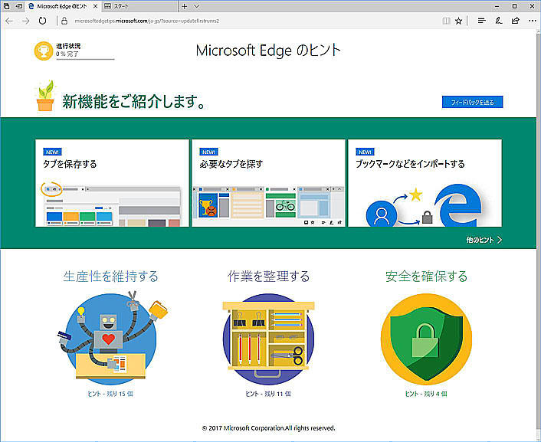Click the Make a Web Note pen icon
Viewport: 541px width, 442px height.
(x=499, y=21)
